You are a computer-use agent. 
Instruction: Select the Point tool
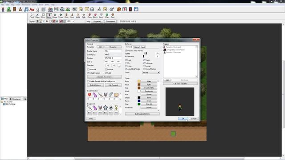pyautogui.click(x=32, y=16)
